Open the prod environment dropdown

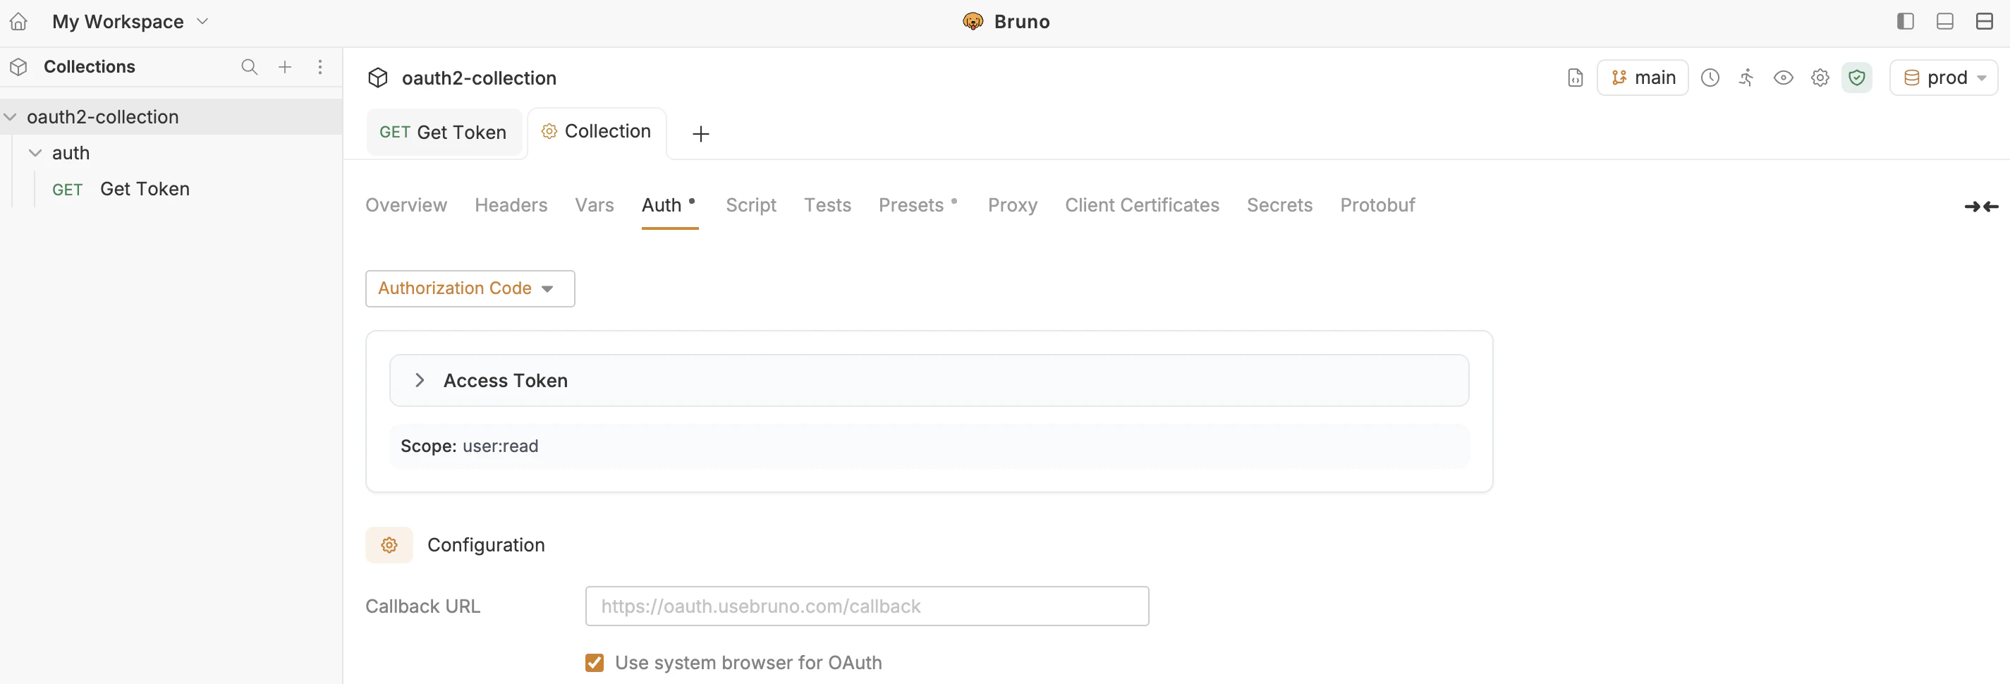[x=1944, y=77]
